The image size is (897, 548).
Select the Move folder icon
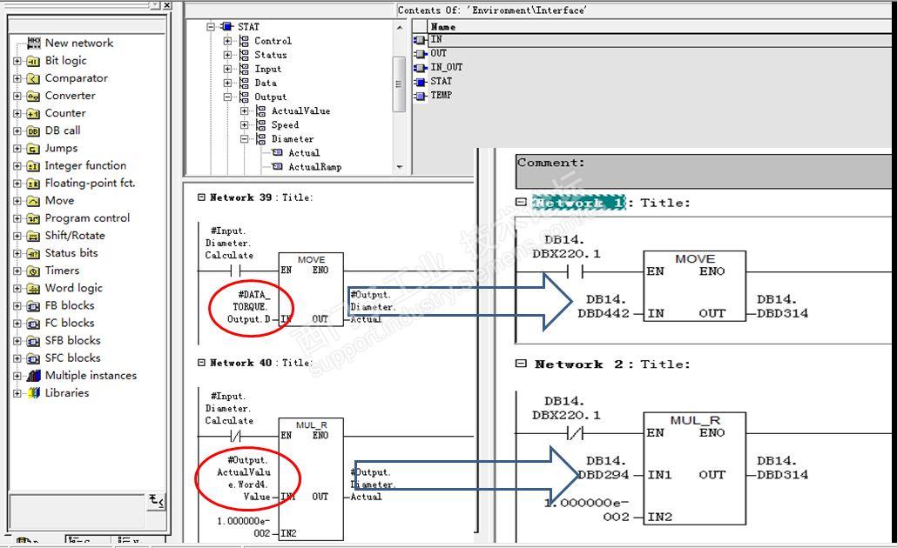tap(33, 201)
